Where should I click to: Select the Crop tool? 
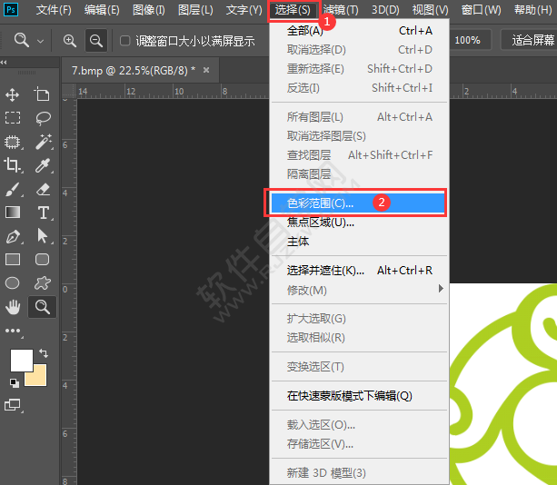[13, 165]
